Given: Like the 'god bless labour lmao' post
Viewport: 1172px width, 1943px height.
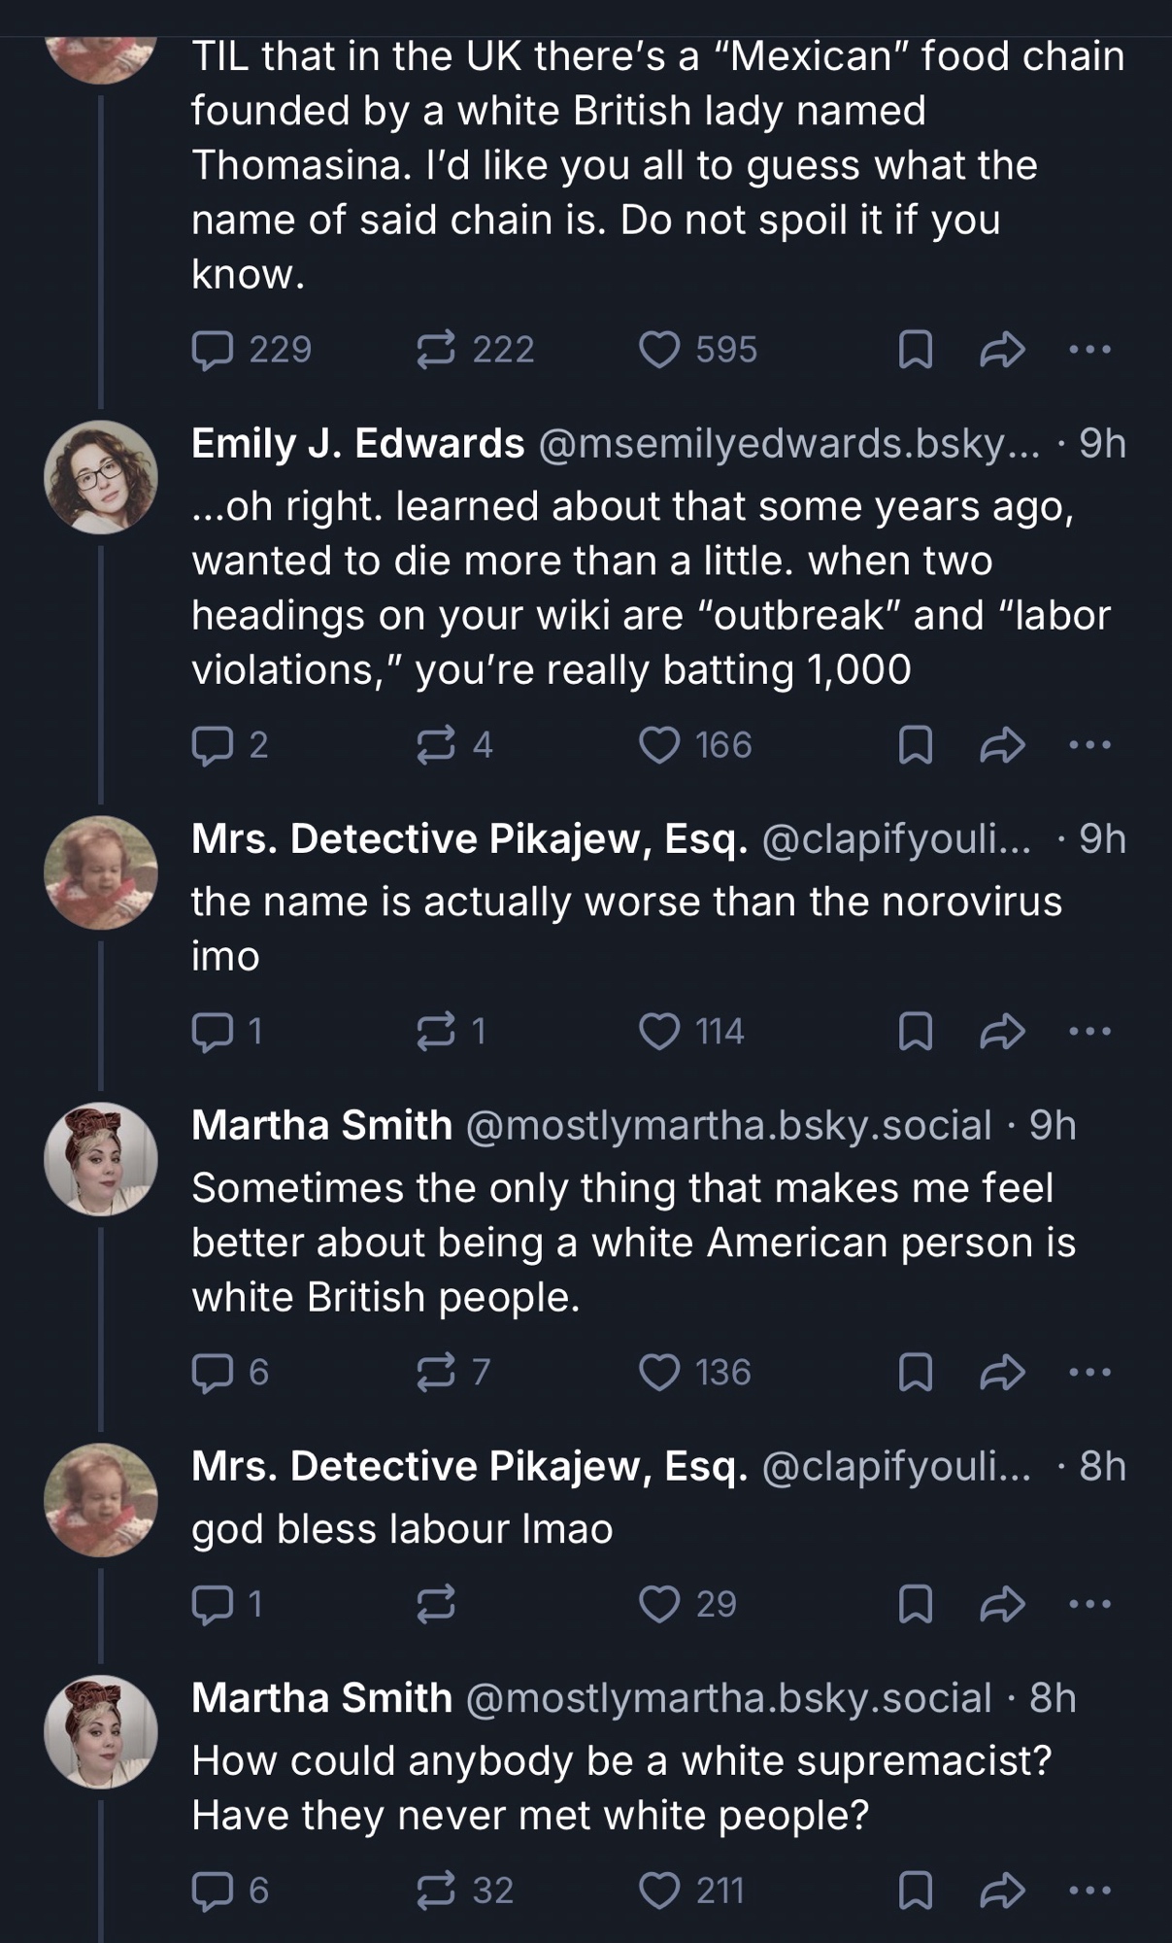Looking at the screenshot, I should (659, 1603).
